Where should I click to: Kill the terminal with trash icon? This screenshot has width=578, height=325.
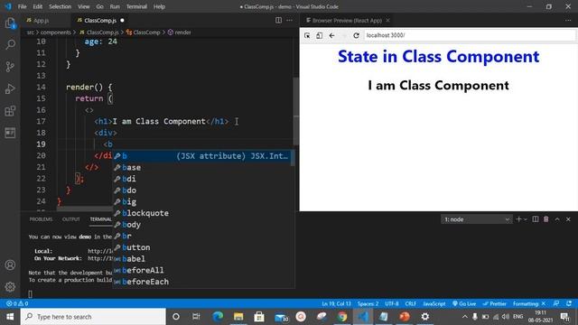coord(546,219)
